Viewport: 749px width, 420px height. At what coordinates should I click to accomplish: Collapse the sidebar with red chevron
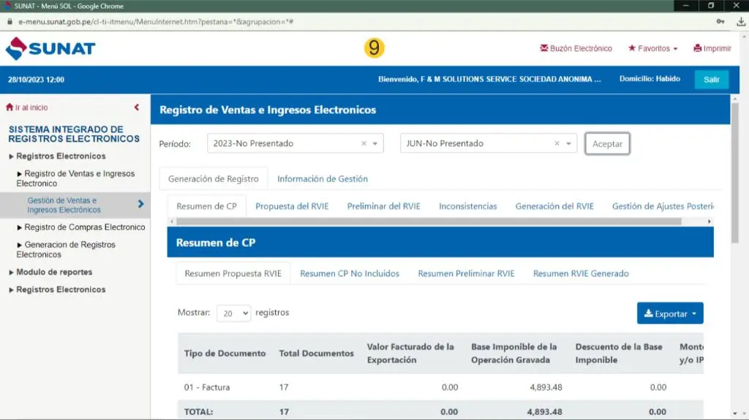click(137, 107)
